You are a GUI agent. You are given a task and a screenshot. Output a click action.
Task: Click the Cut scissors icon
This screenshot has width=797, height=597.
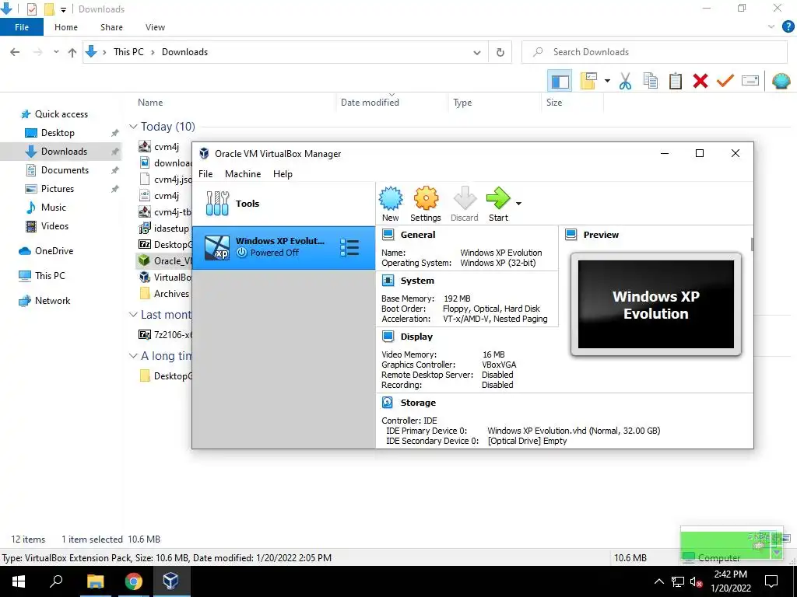625,81
